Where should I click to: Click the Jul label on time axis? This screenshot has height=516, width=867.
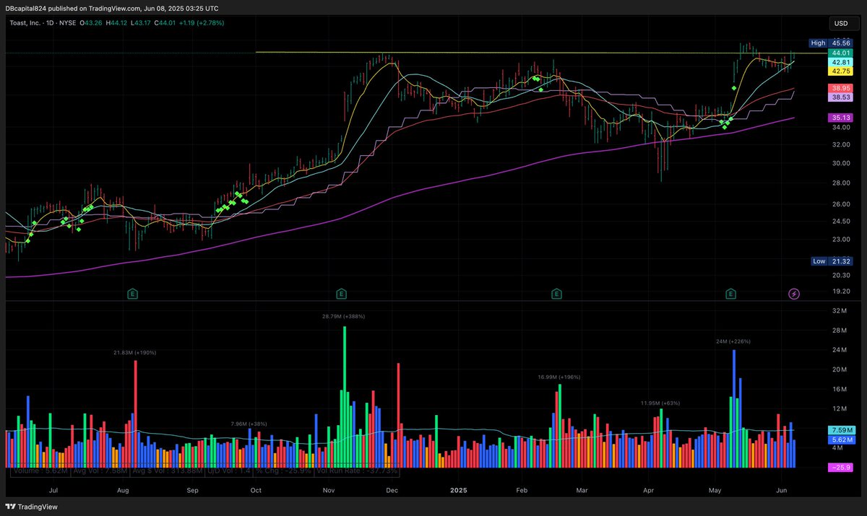click(x=52, y=489)
